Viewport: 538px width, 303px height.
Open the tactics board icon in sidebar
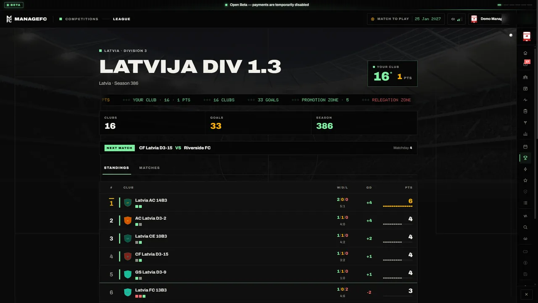pos(525,89)
